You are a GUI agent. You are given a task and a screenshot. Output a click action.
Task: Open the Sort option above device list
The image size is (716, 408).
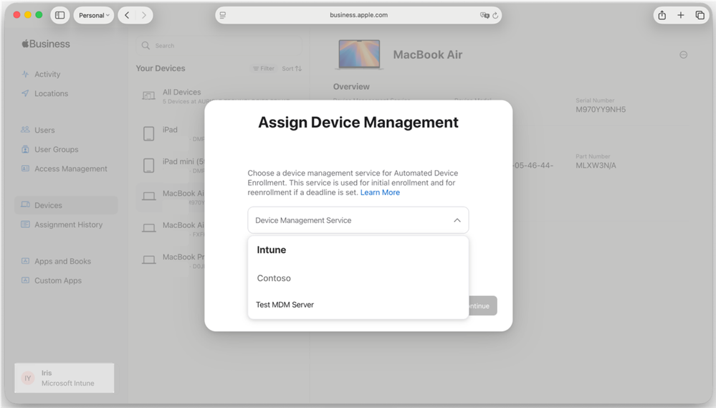click(292, 69)
